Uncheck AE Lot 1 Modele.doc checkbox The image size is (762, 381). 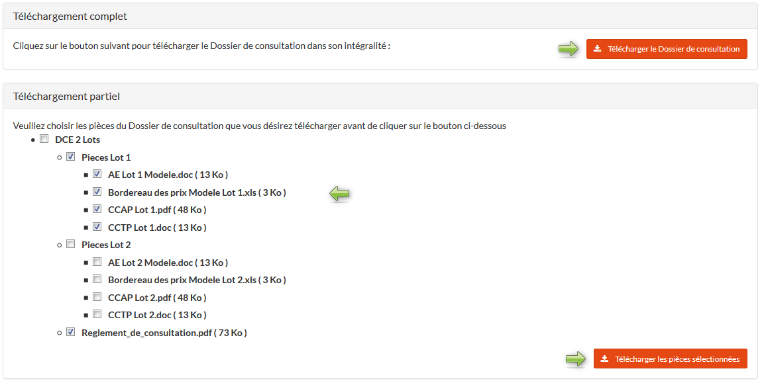[97, 175]
